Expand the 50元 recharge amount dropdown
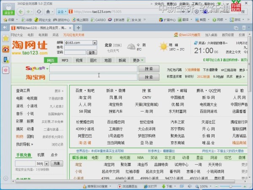Screen dimensions: 253x190 point(46,164)
